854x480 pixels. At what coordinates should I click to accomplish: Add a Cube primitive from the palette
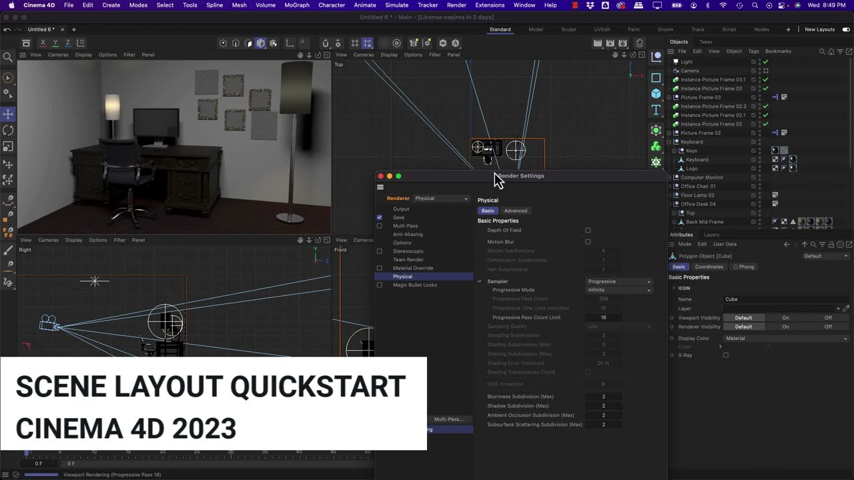pyautogui.click(x=656, y=94)
